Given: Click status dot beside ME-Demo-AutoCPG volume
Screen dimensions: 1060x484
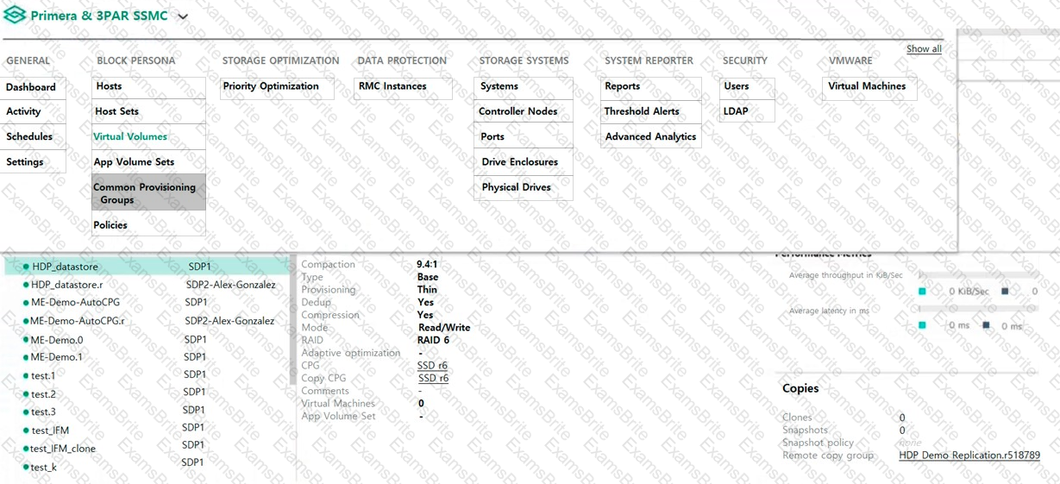Looking at the screenshot, I should pyautogui.click(x=26, y=303).
